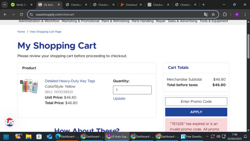
Task: Apply the promo code with APPLY button
Action: point(196,112)
